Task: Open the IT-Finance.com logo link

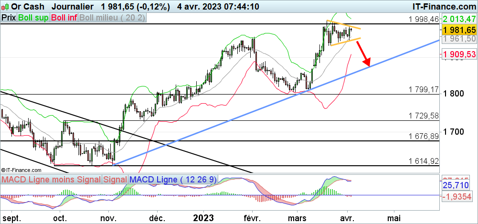Action: [x=443, y=6]
